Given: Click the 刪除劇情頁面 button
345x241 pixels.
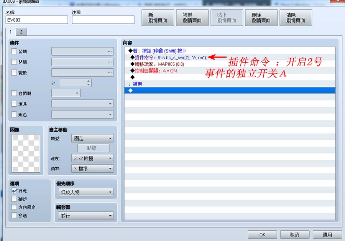Looking at the screenshot, I should pos(261,18).
